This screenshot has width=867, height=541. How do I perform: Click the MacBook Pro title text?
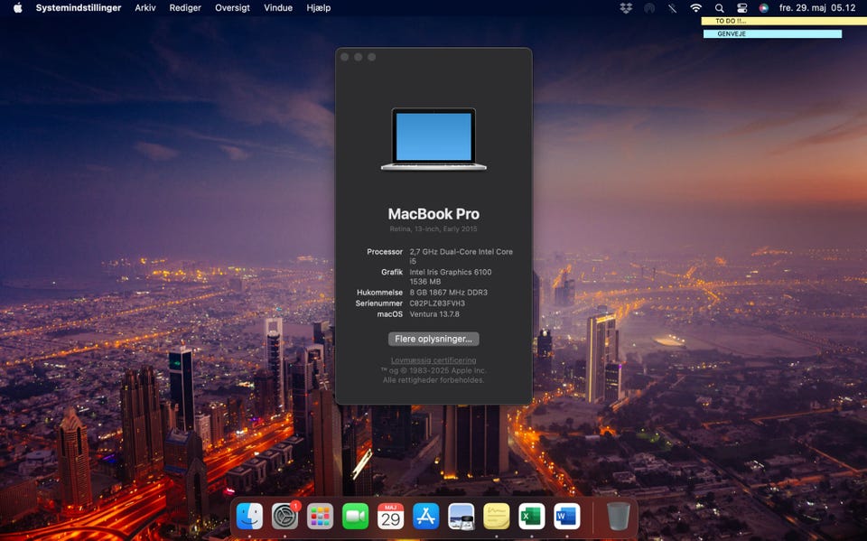click(433, 213)
